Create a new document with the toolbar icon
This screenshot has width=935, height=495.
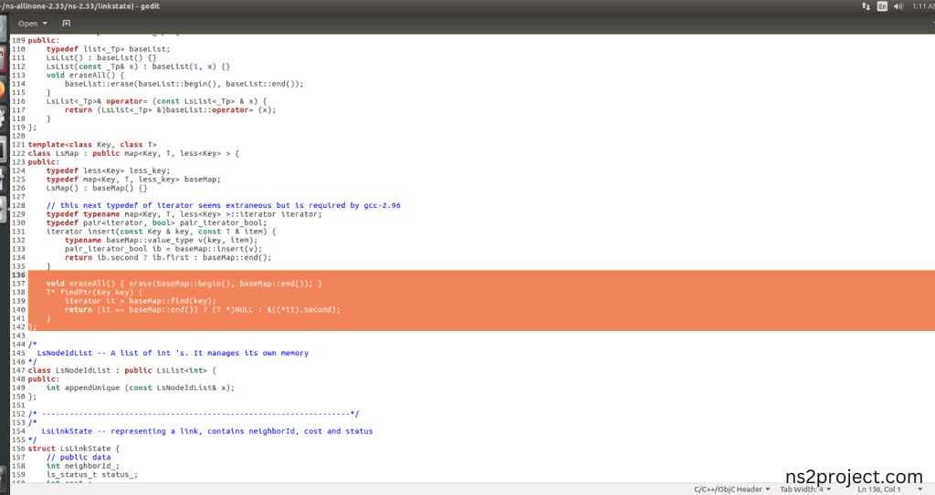click(x=66, y=24)
